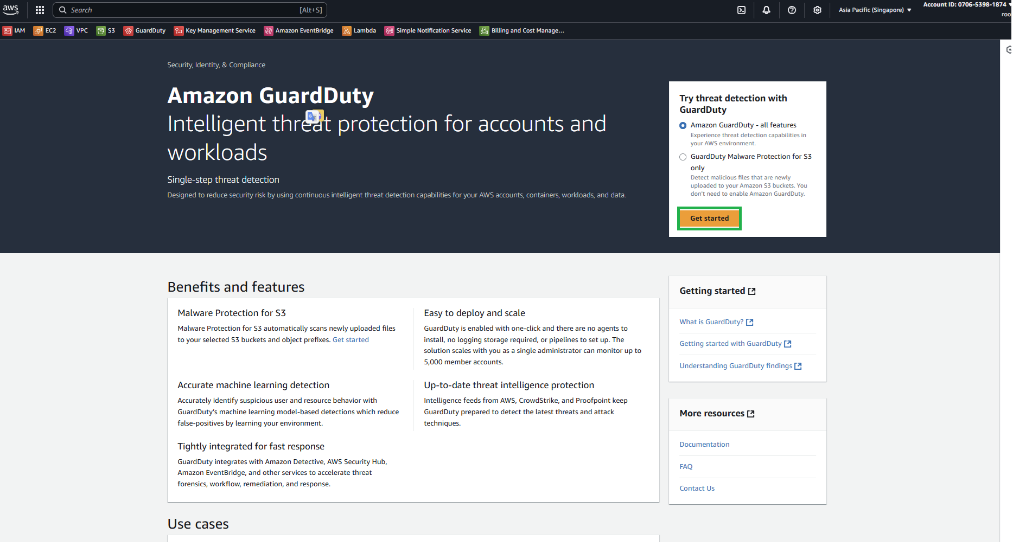The height and width of the screenshot is (553, 1013).
Task: Click the AWS search input field
Action: tap(190, 10)
